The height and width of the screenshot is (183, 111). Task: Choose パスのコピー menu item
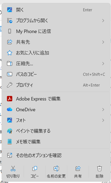56,74
